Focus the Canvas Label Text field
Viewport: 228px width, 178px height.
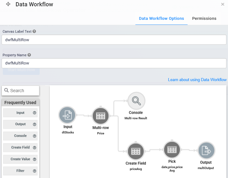pyautogui.click(x=114, y=40)
